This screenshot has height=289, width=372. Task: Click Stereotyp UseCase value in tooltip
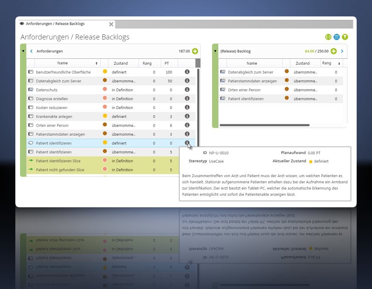(216, 161)
